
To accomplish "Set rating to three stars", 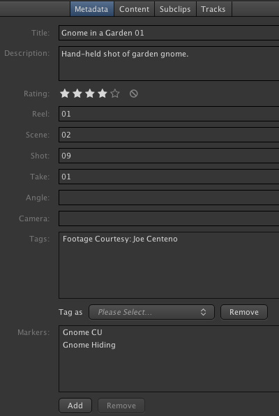I will click(x=90, y=94).
